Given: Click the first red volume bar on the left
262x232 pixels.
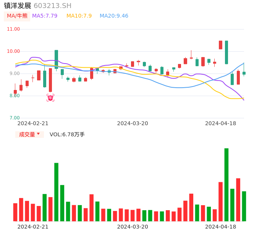Looking at the screenshot, I should (x=15, y=212).
